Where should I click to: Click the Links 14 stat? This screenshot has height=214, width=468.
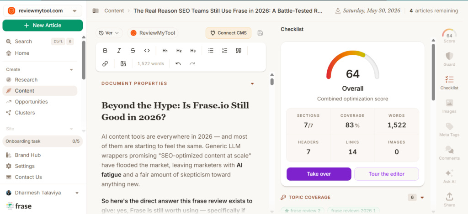pos(352,148)
